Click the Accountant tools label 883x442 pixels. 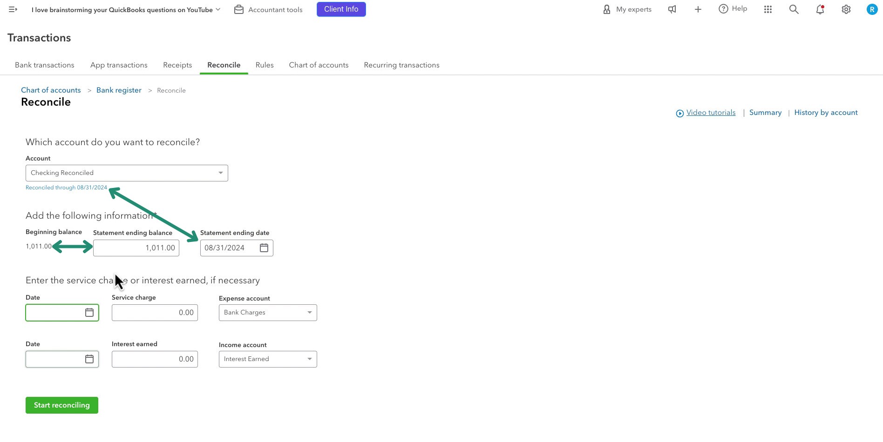pos(275,10)
